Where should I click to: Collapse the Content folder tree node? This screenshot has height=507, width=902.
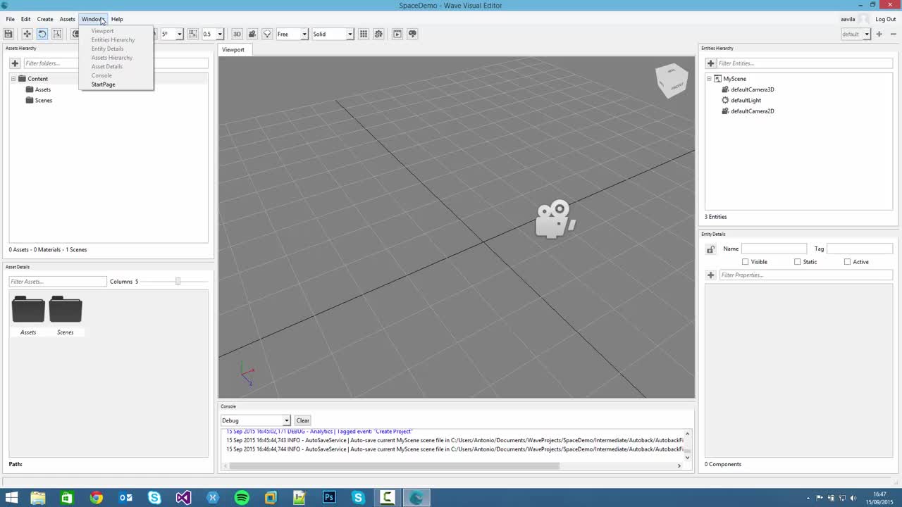tap(13, 79)
